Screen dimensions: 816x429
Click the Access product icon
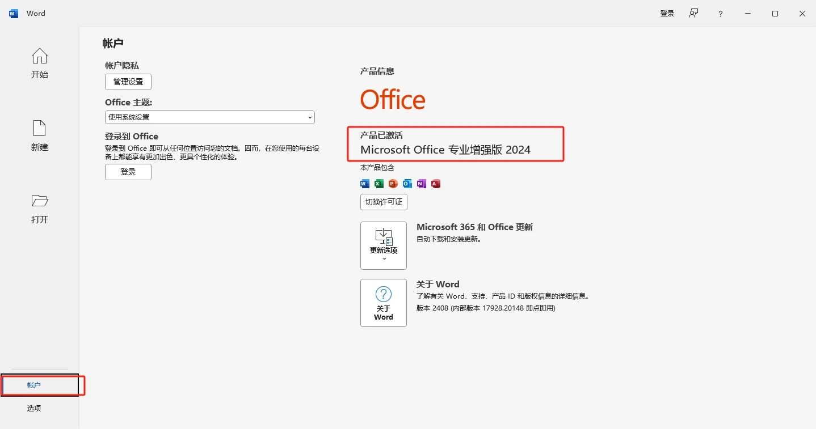tap(435, 184)
